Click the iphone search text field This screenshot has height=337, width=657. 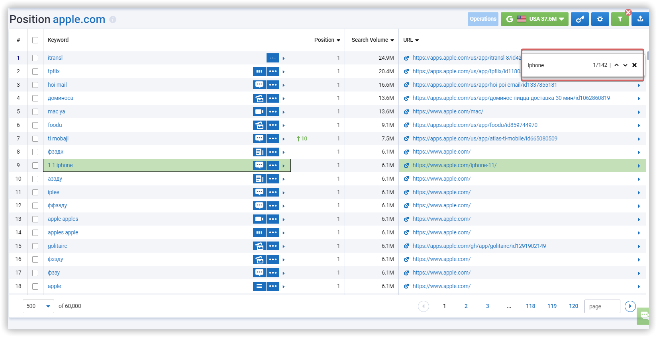[x=558, y=65]
